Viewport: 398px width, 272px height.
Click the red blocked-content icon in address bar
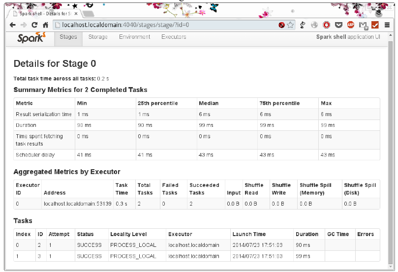click(x=281, y=25)
